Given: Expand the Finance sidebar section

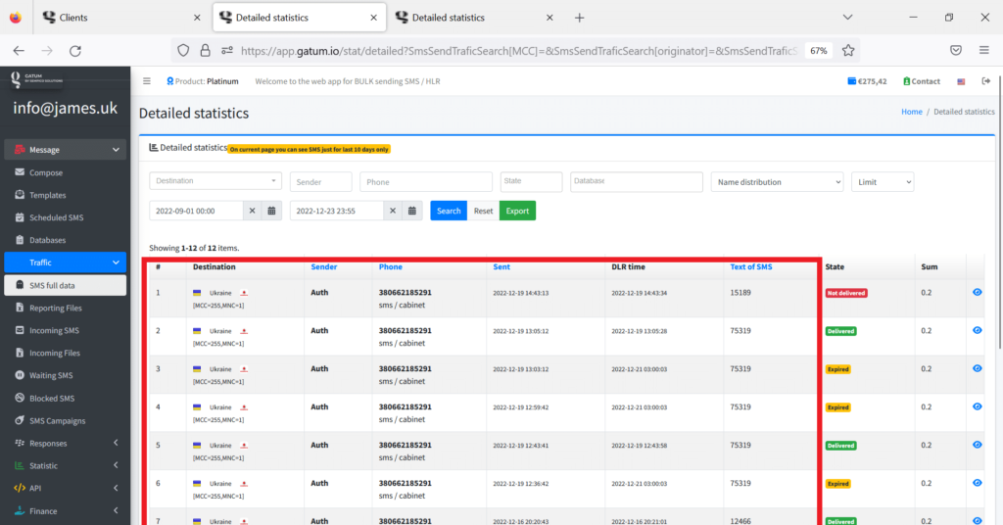Looking at the screenshot, I should [x=66, y=511].
